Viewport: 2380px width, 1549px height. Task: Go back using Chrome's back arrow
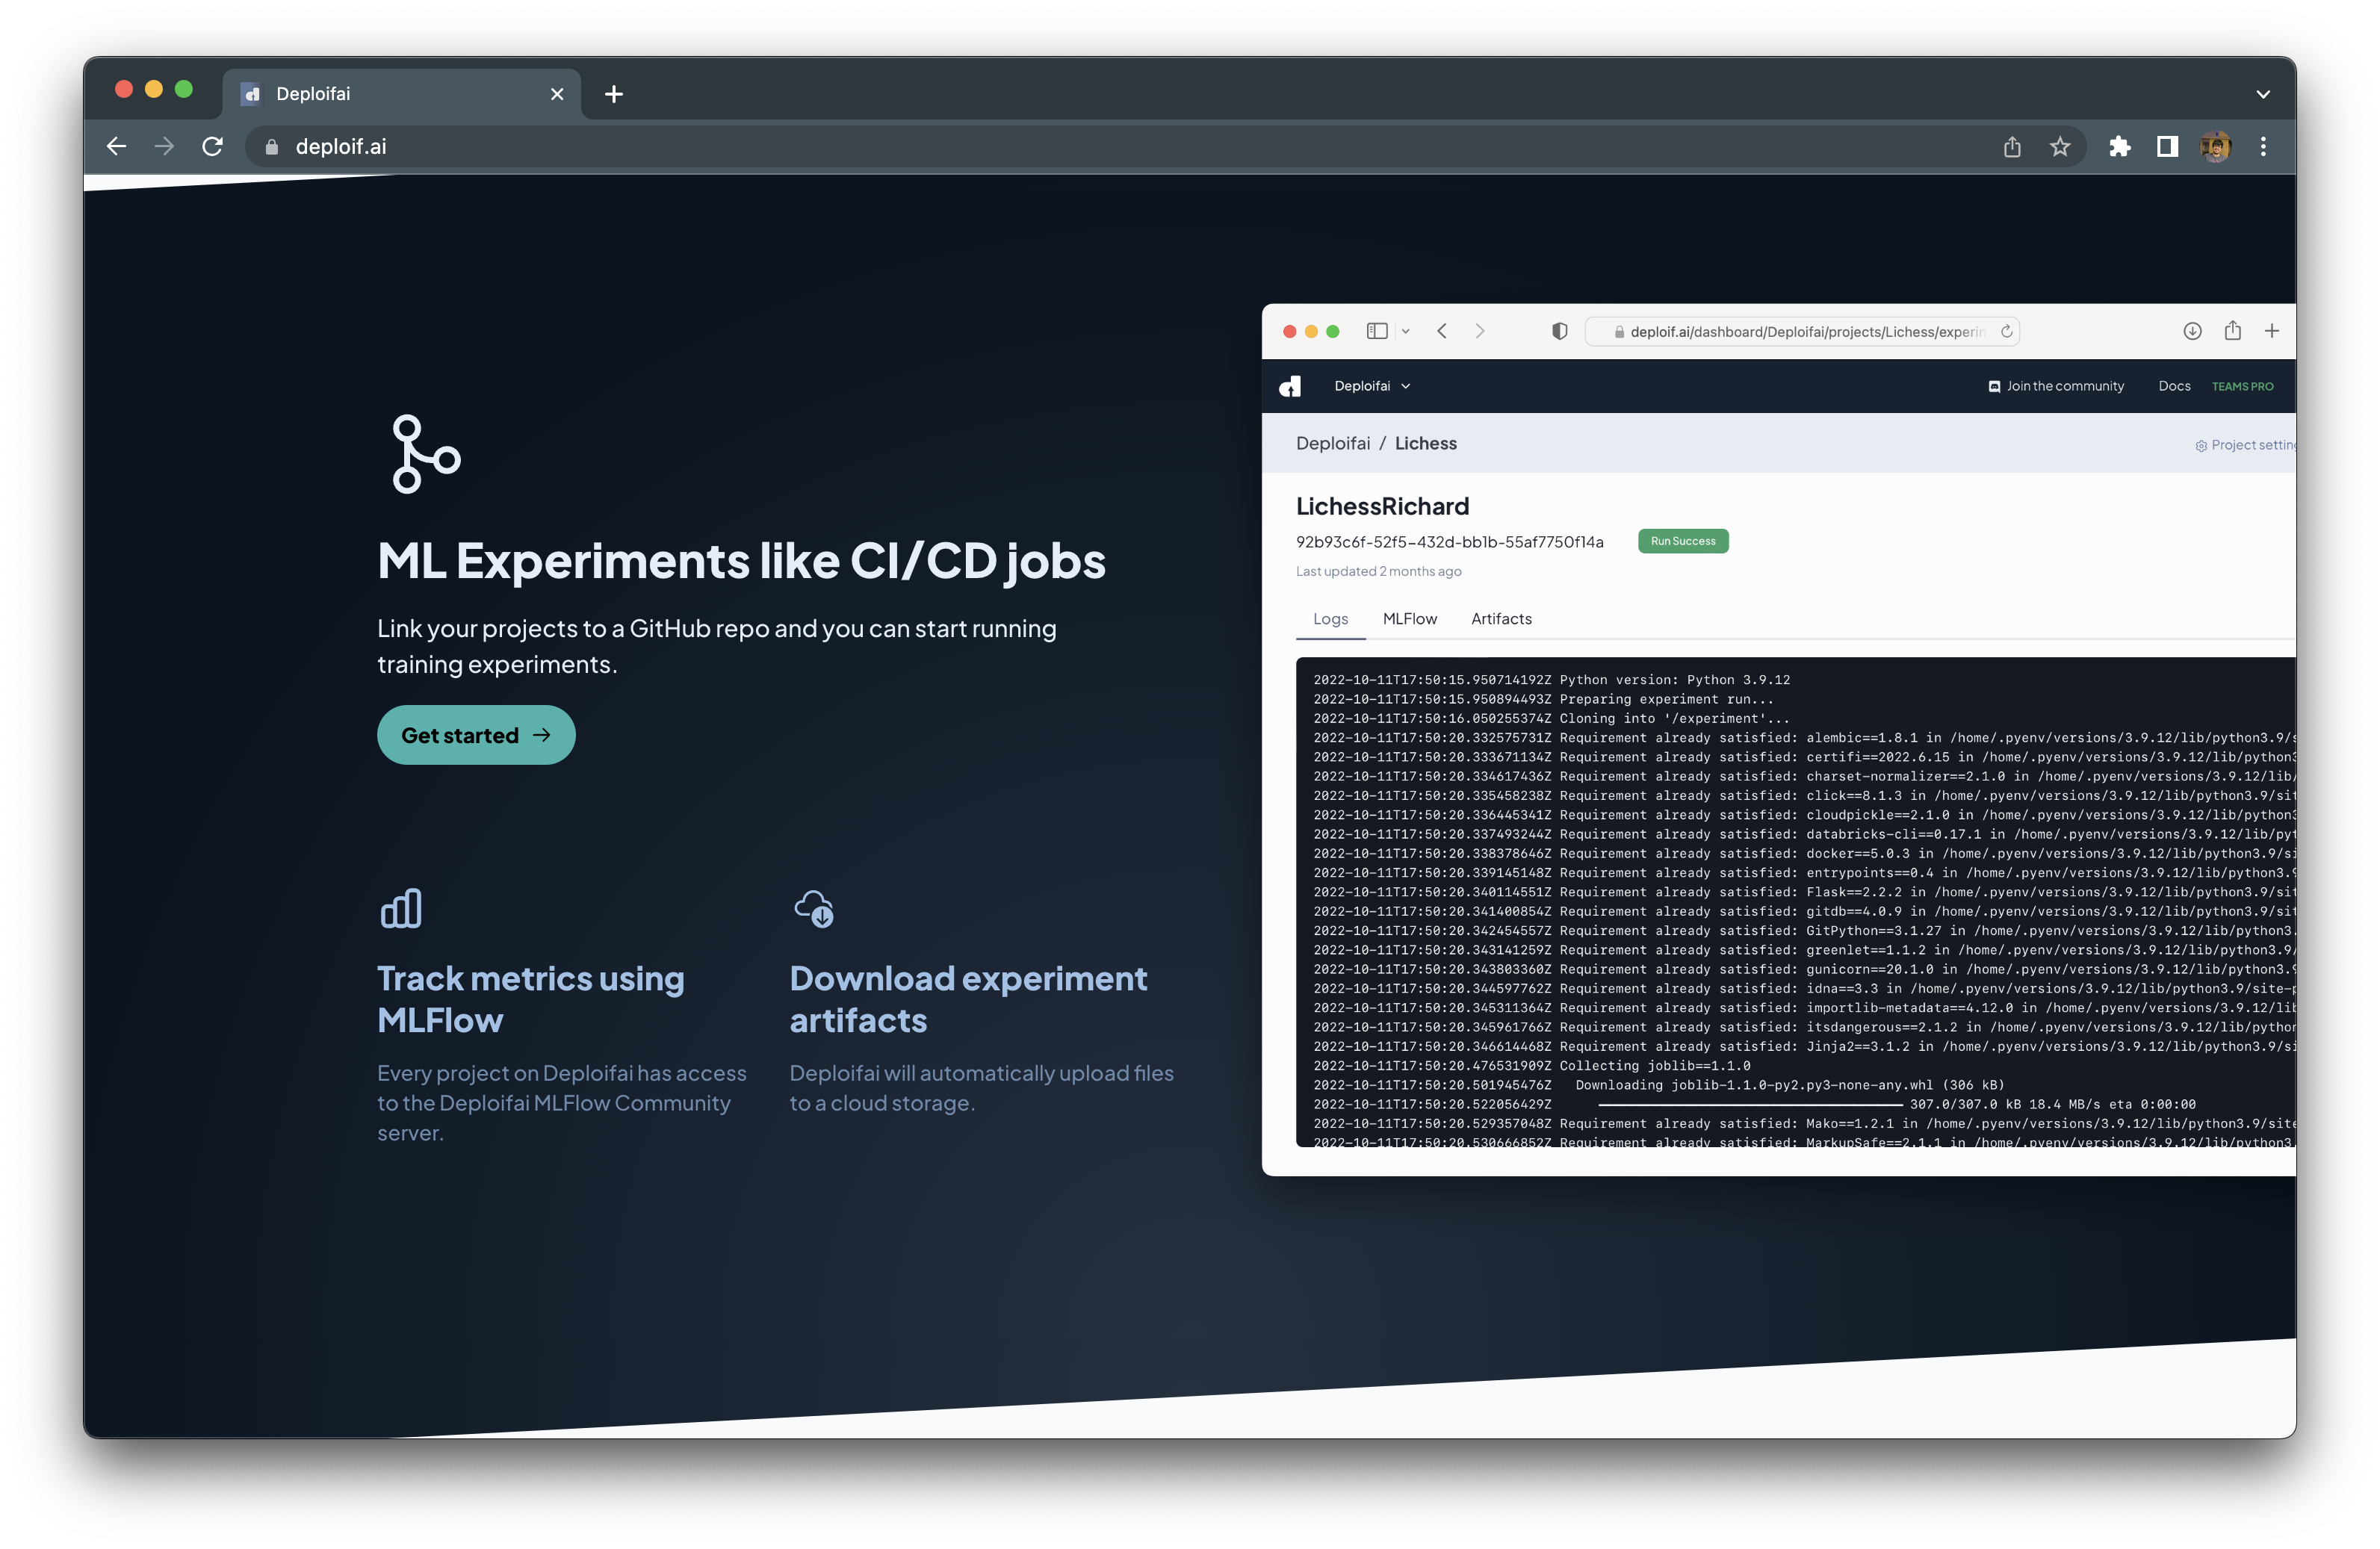coord(116,147)
